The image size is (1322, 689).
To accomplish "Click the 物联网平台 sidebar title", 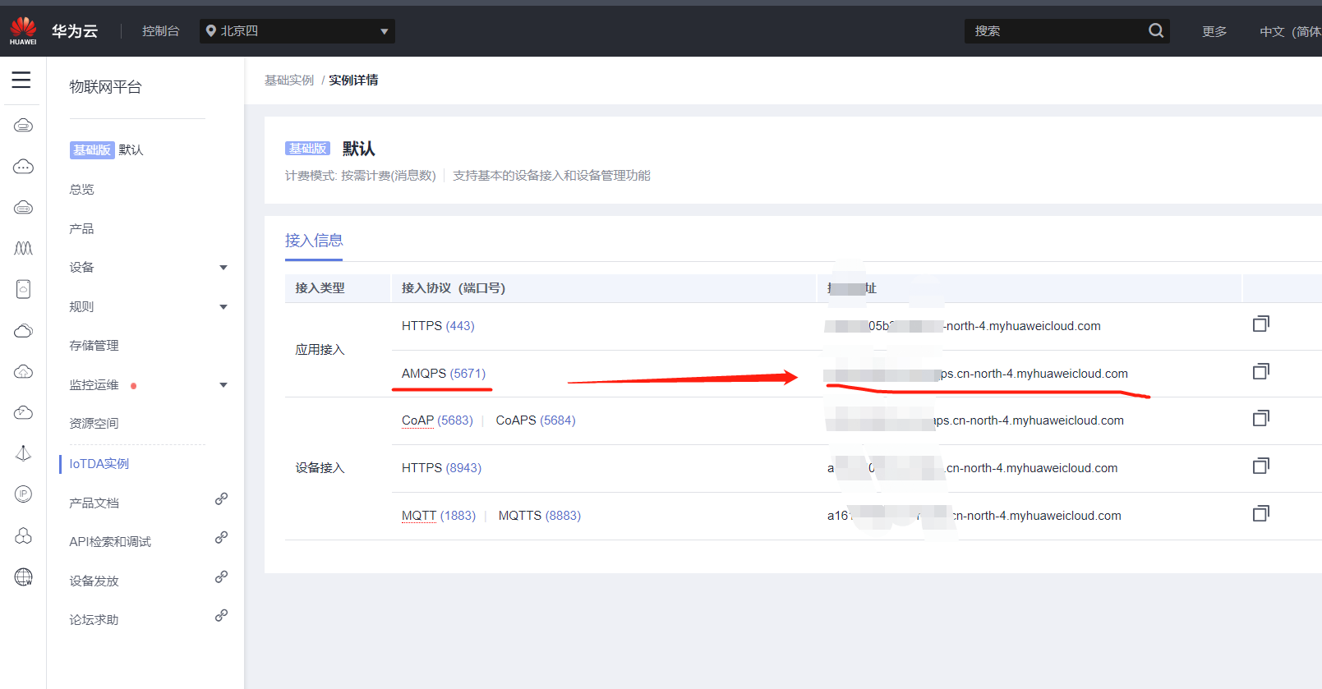I will click(105, 87).
